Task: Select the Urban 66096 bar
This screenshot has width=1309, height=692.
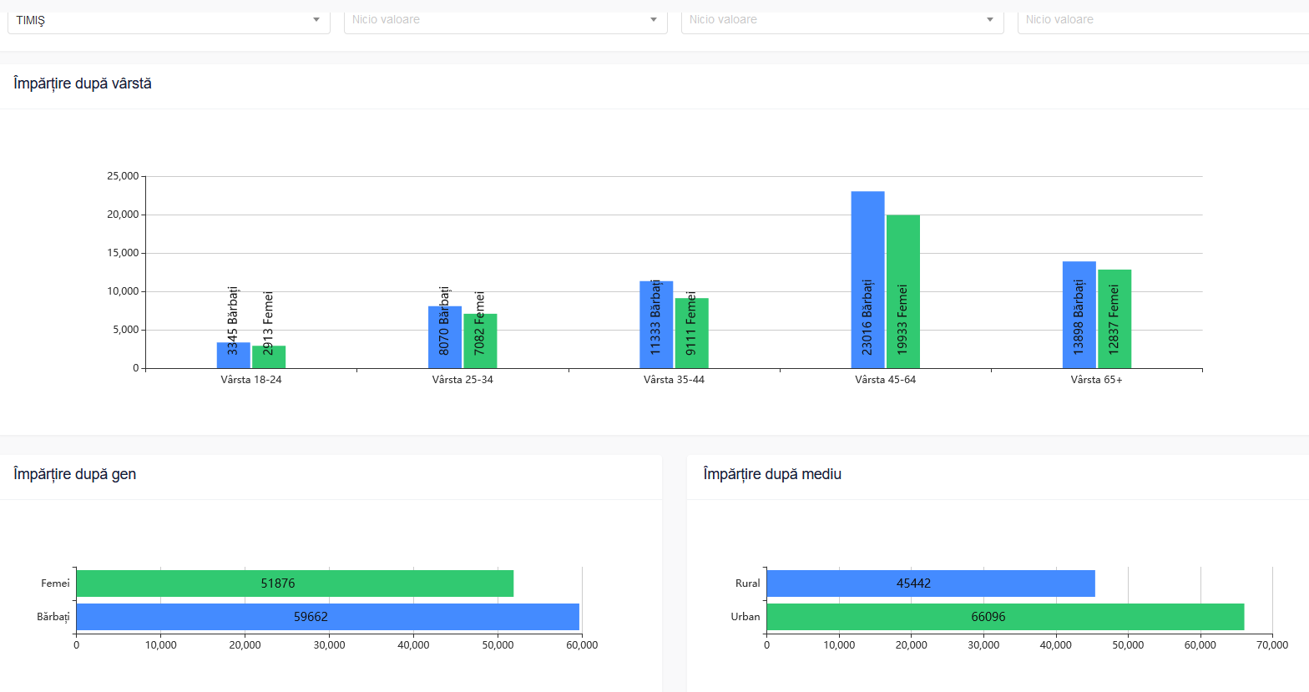Action: tap(1004, 617)
